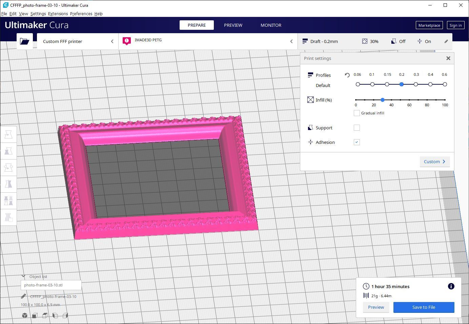
Task: Select the Rotate tool
Action: tap(8, 168)
